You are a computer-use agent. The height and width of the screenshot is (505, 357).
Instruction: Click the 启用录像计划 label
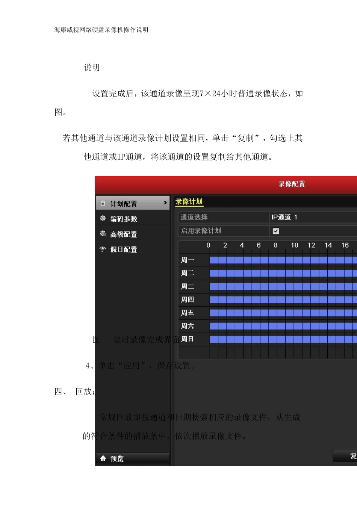click(x=201, y=231)
